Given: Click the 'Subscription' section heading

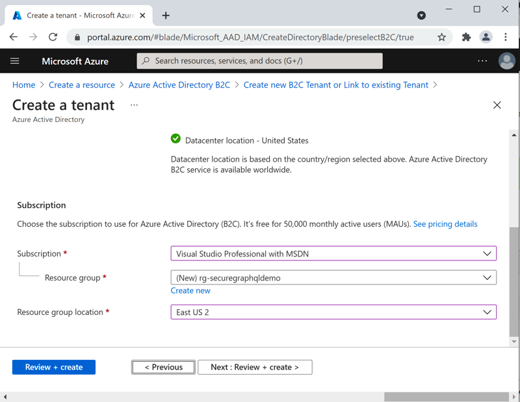Looking at the screenshot, I should (x=42, y=205).
